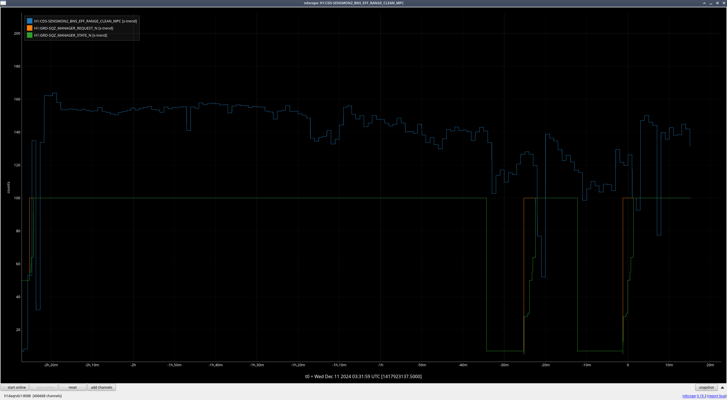This screenshot has width=727, height=400.
Task: Expand the panel arrow beside snapshot
Action: 722,387
